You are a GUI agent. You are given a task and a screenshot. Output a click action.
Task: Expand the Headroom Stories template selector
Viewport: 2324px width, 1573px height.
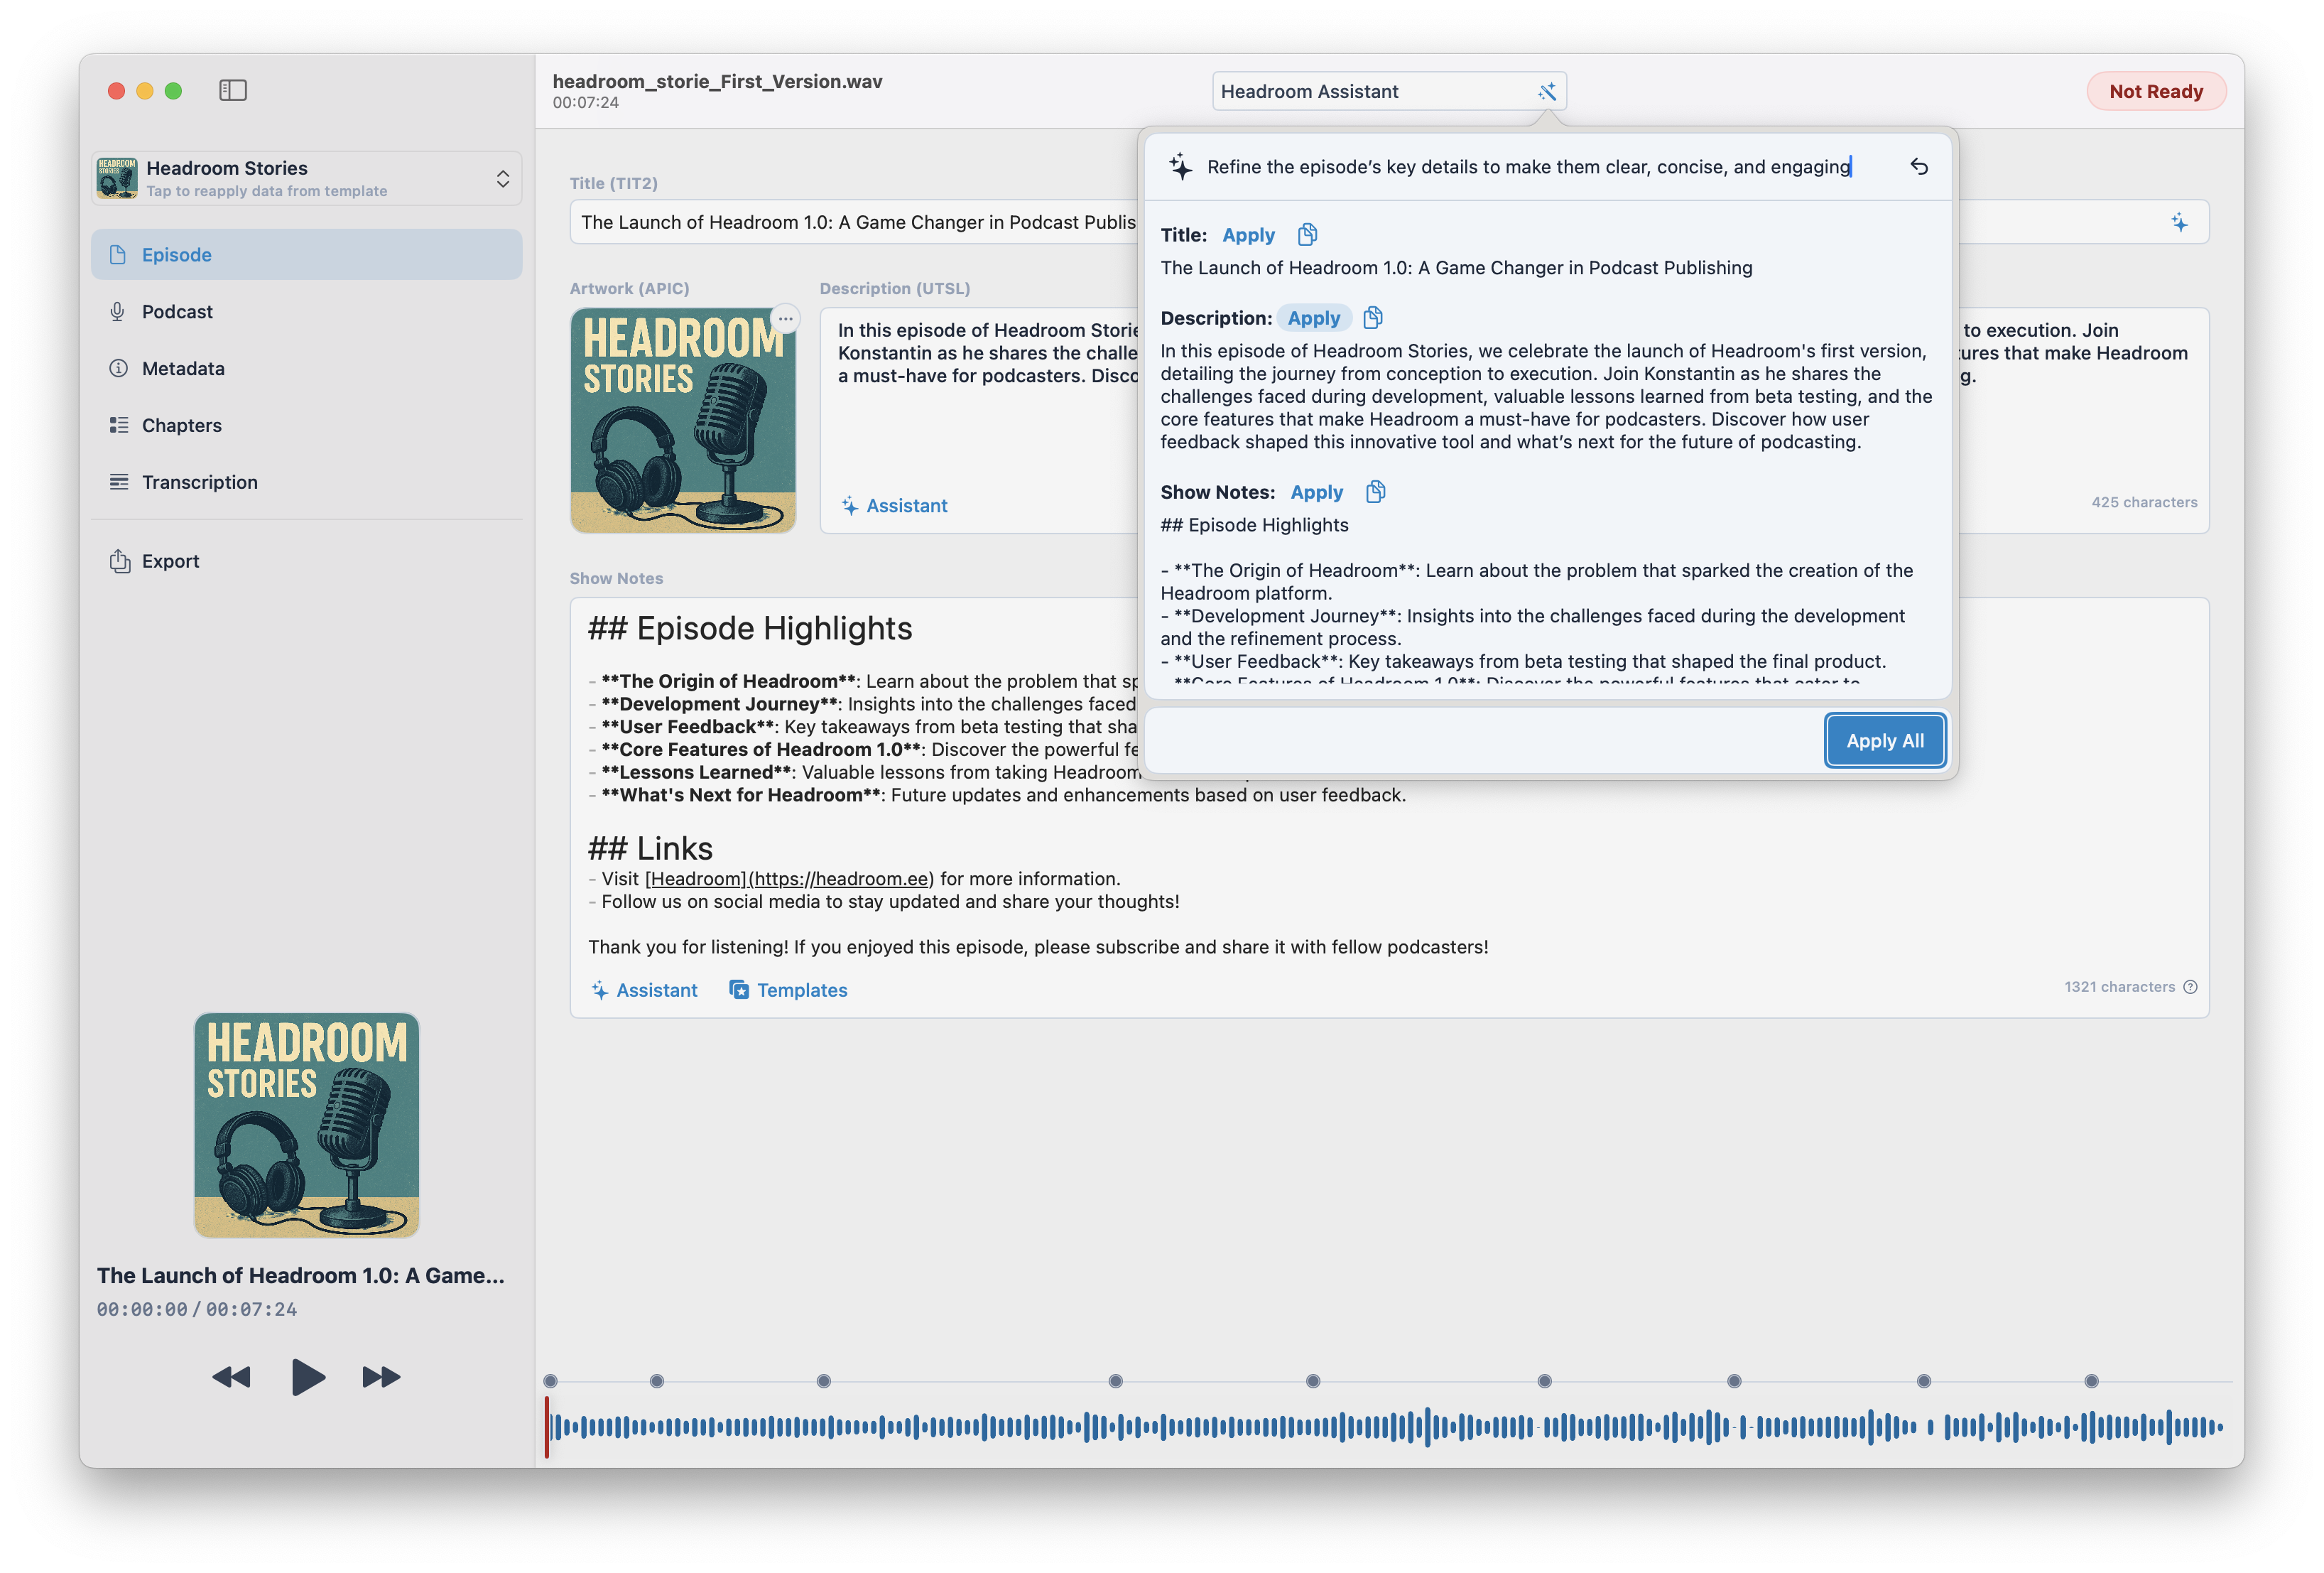(x=502, y=179)
